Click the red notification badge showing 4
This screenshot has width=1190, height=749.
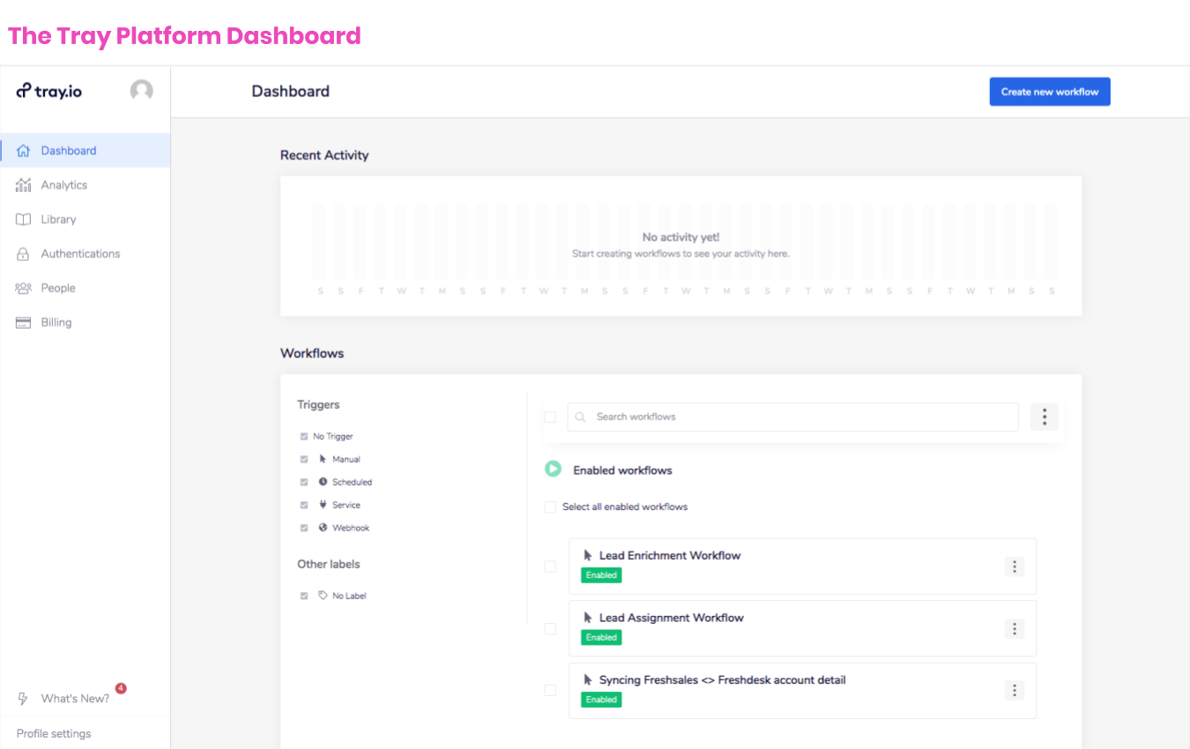point(121,688)
